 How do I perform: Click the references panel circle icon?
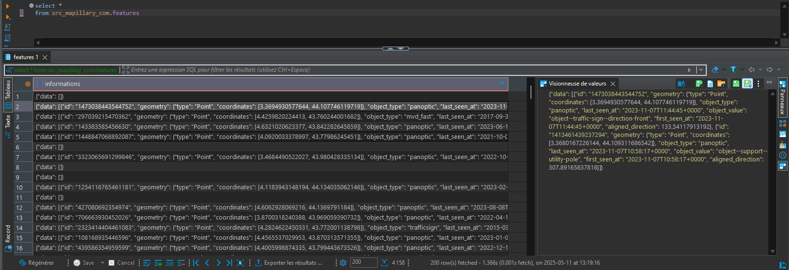pyautogui.click(x=783, y=155)
